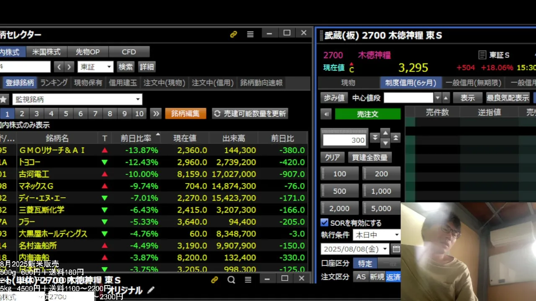Open the ランキング tab

click(54, 83)
